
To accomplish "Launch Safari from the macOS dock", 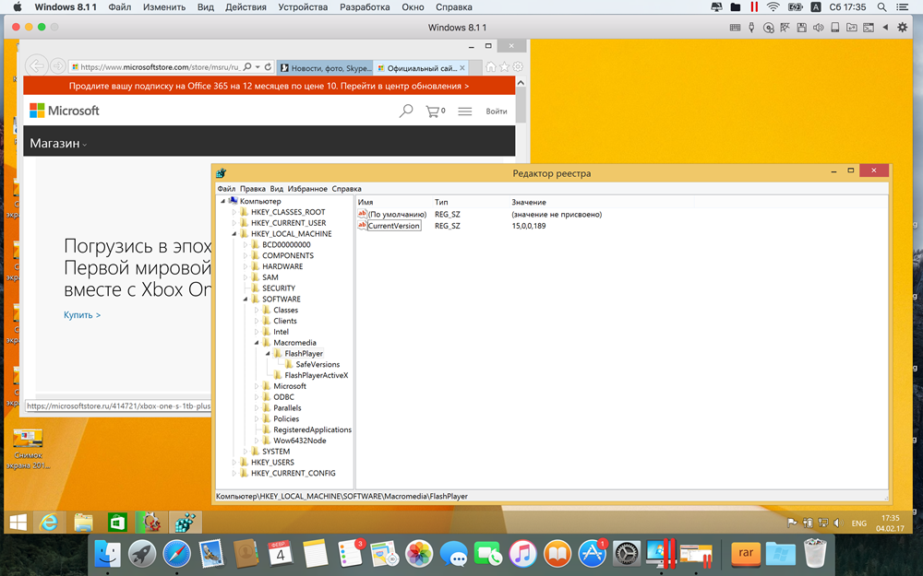I will [x=176, y=553].
